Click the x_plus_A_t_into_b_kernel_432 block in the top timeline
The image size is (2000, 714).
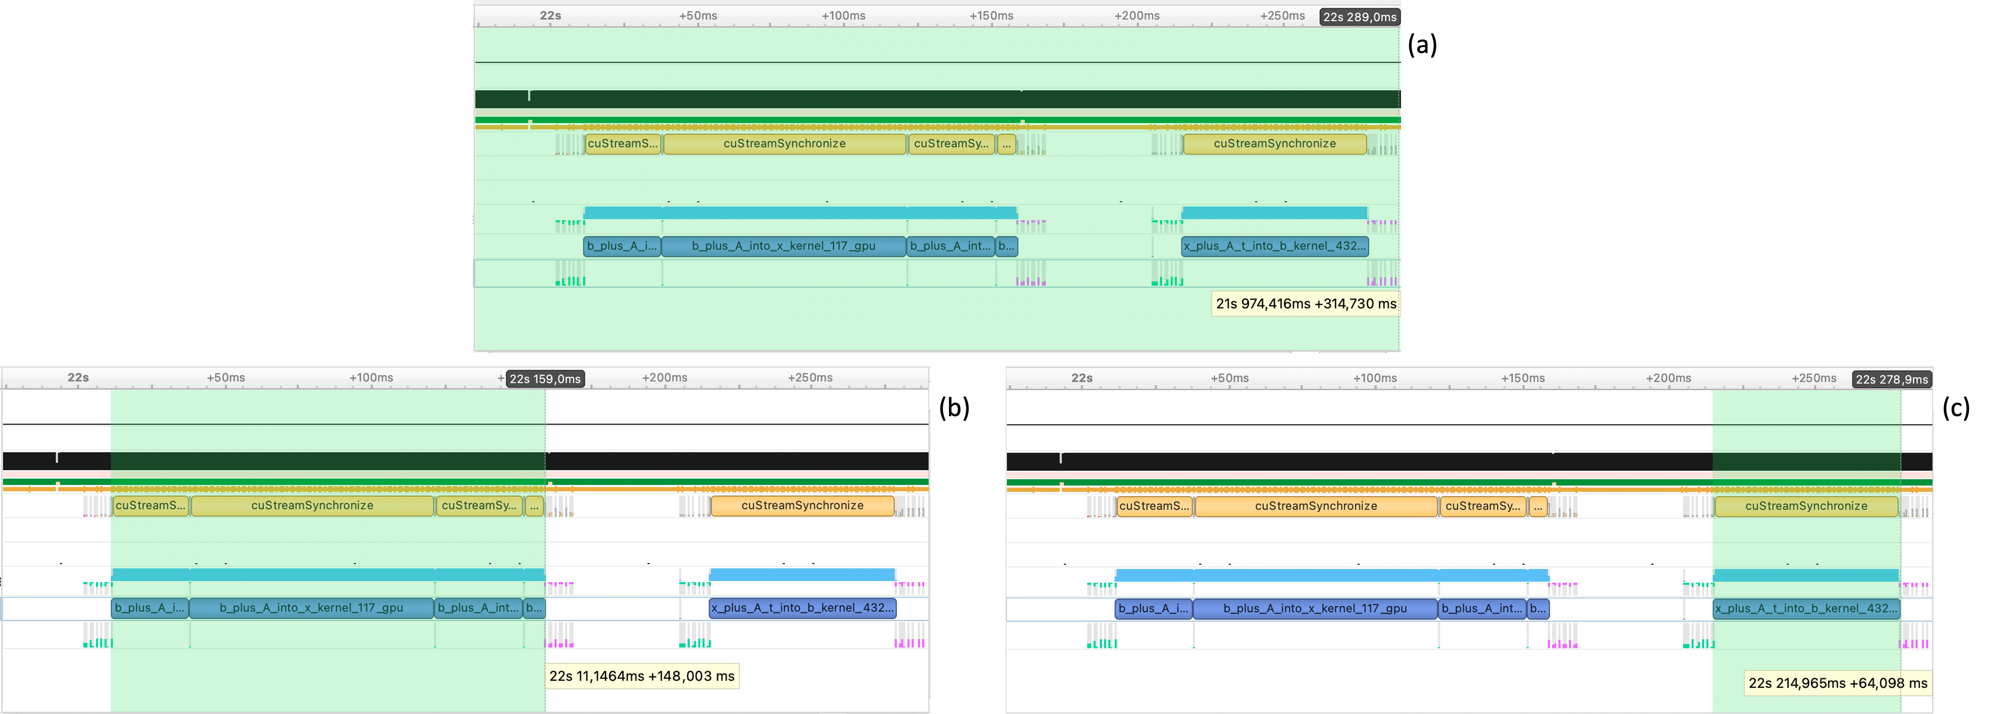(x=1274, y=246)
